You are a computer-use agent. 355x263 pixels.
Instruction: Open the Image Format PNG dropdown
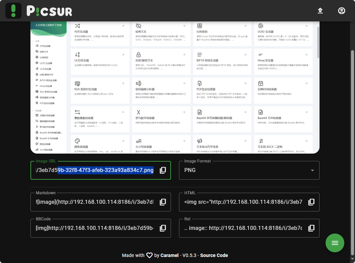[249, 170]
